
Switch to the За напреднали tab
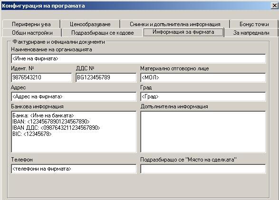[x=251, y=33]
